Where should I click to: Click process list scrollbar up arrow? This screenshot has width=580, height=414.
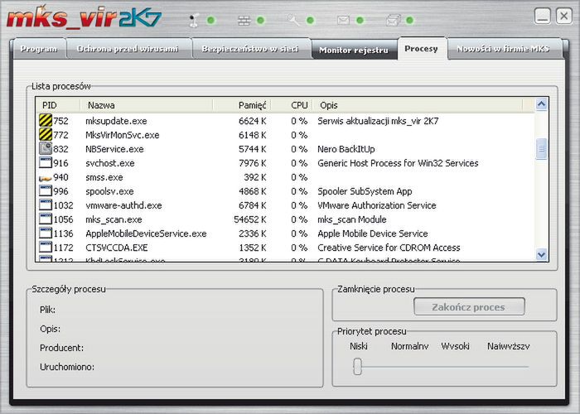point(541,104)
